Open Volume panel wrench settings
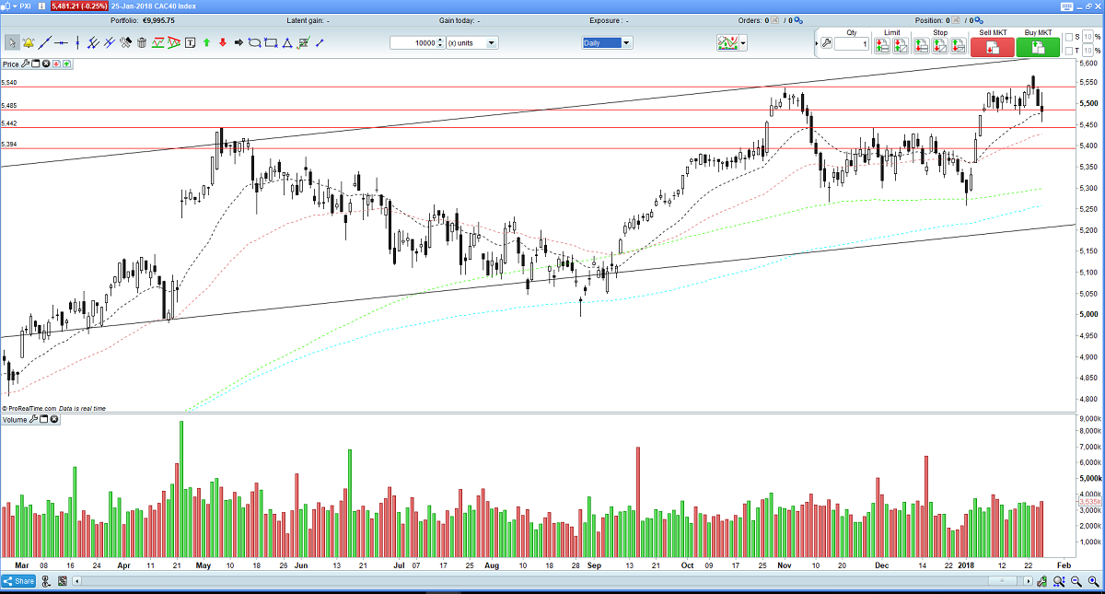This screenshot has width=1105, height=594. point(33,420)
